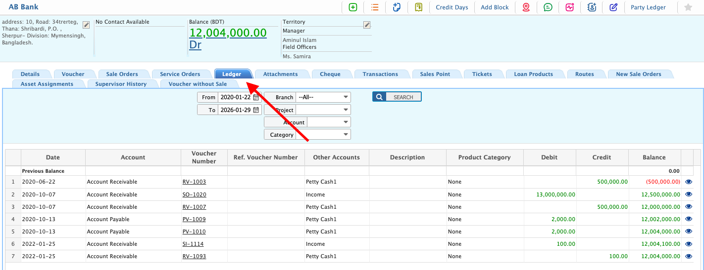Open the Sale Orders tab

122,74
